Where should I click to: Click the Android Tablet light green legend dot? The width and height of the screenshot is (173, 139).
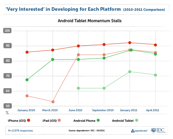pyautogui.click(x=137, y=120)
